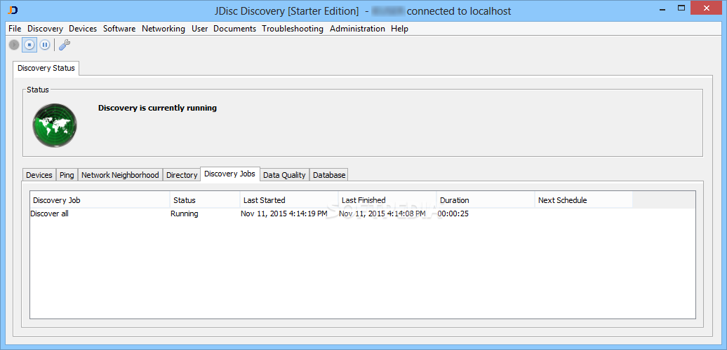The height and width of the screenshot is (350, 727).
Task: Open the File menu
Action: pyautogui.click(x=15, y=29)
